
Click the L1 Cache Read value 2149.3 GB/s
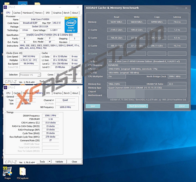coord(117,30)
